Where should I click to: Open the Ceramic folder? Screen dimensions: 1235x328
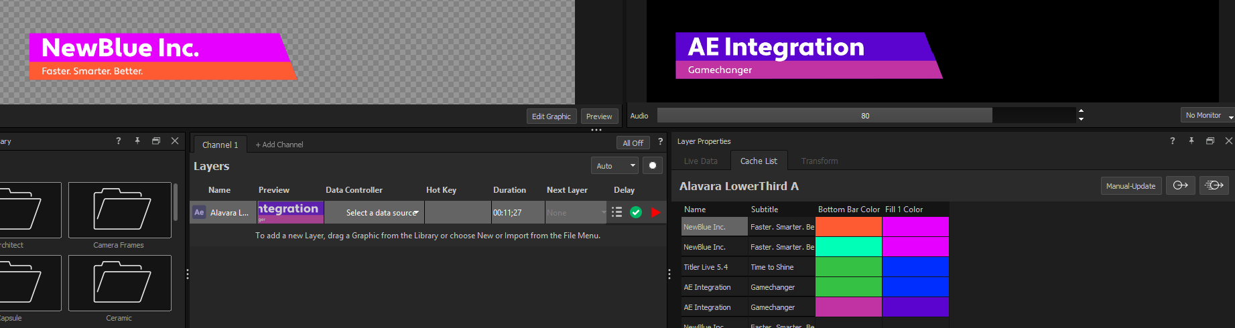click(x=119, y=283)
